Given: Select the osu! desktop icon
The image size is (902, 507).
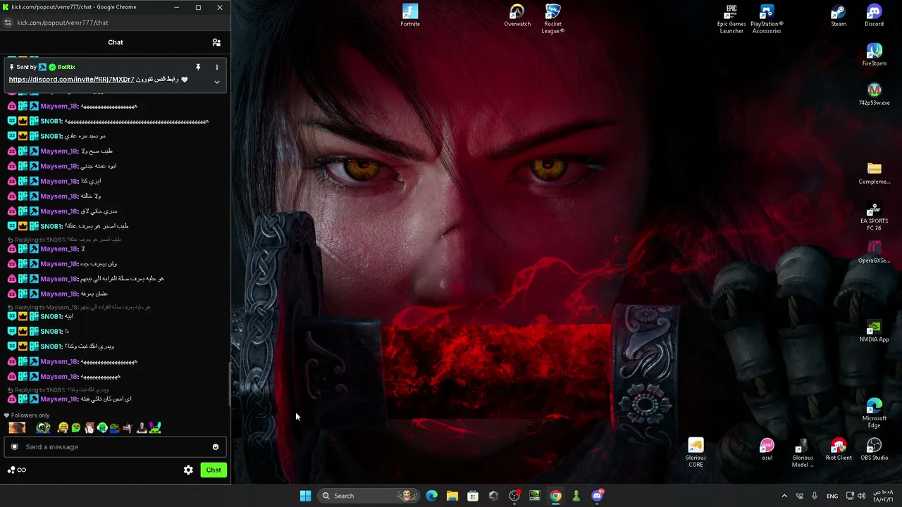Looking at the screenshot, I should click(767, 449).
